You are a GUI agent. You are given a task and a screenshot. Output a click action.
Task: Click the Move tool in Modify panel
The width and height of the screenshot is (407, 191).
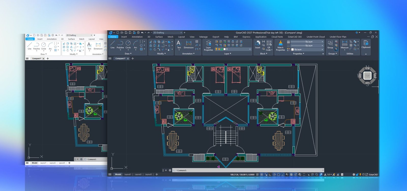[x=151, y=49]
